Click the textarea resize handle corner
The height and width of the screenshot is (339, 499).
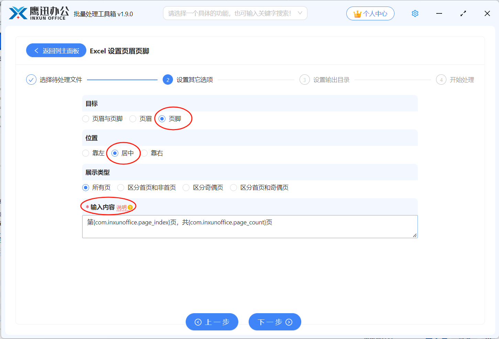415,236
